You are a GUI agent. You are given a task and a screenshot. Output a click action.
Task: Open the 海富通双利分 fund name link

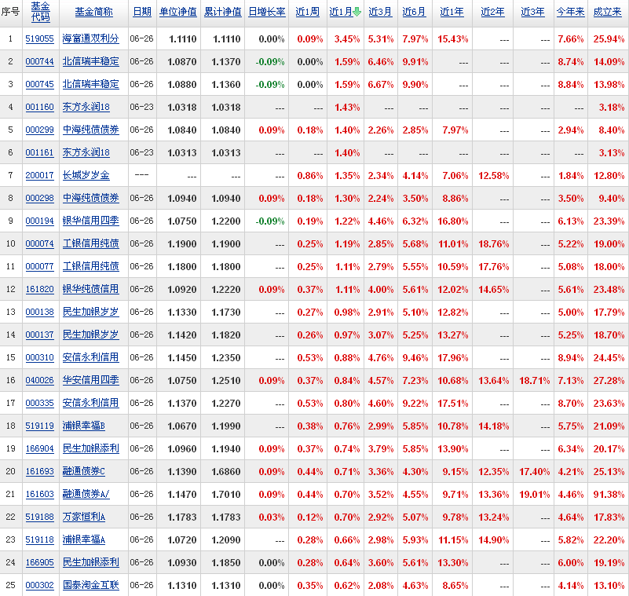point(90,38)
